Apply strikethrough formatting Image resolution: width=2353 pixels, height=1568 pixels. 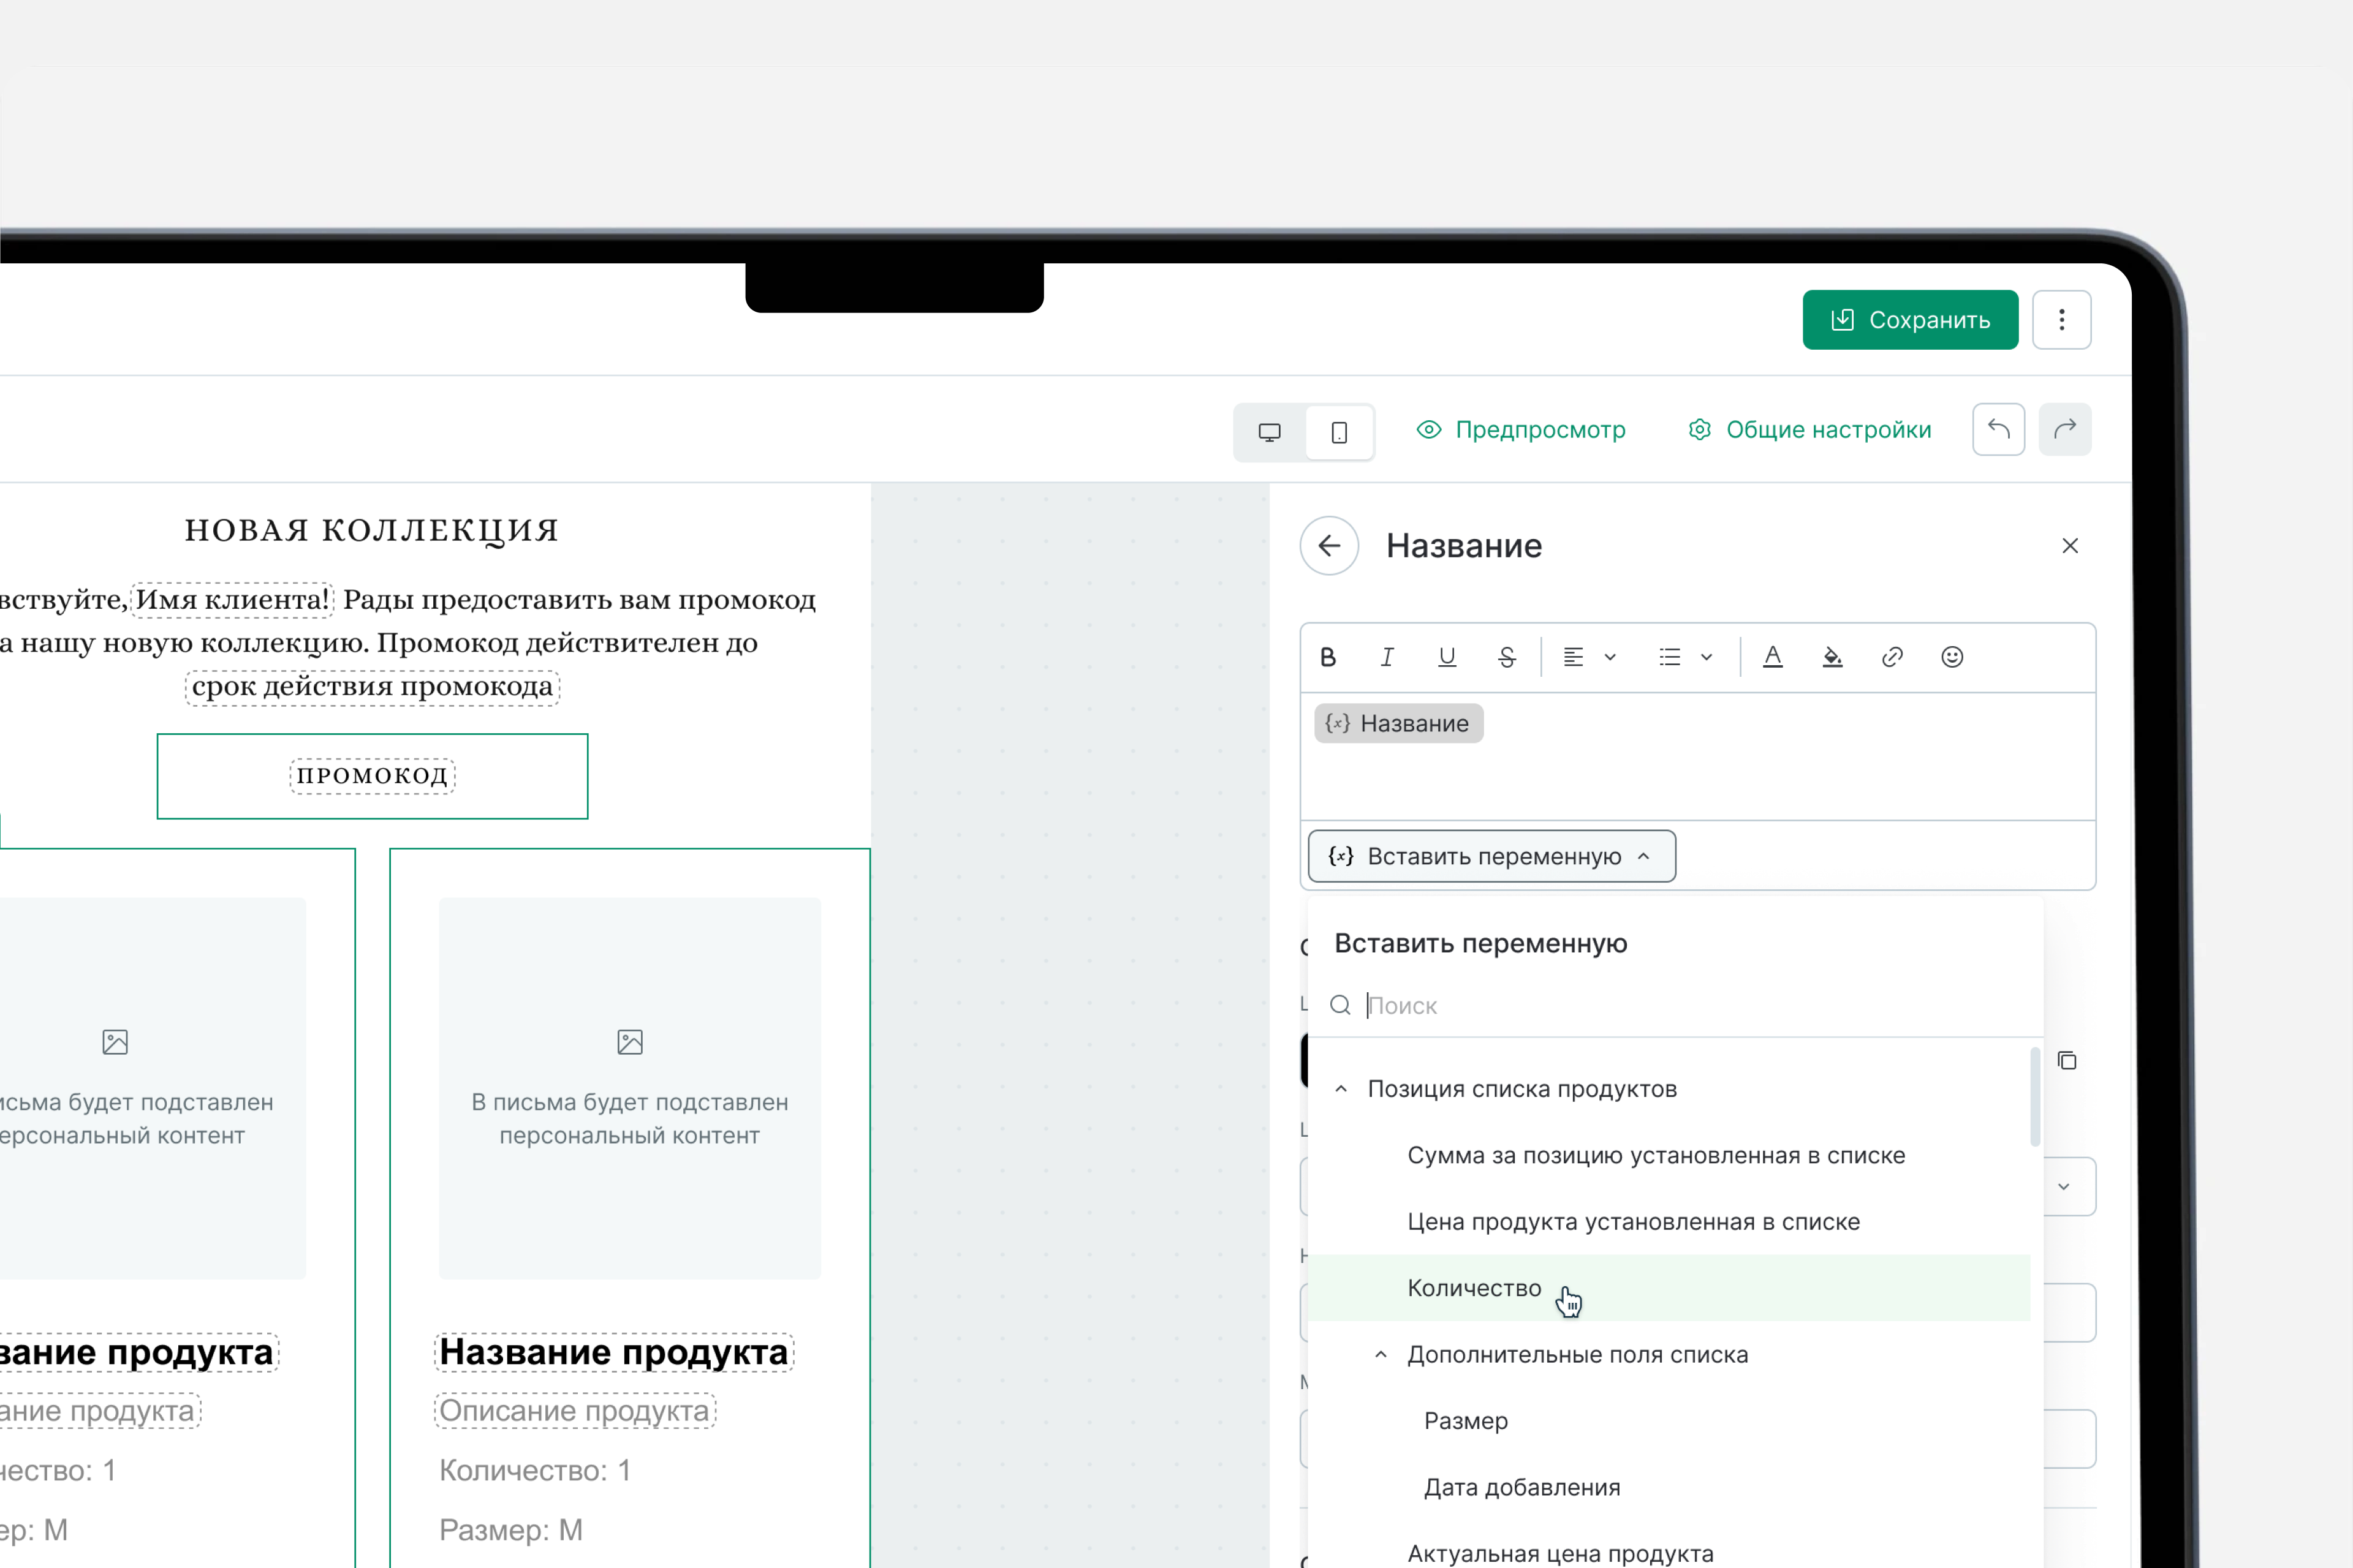[1507, 657]
